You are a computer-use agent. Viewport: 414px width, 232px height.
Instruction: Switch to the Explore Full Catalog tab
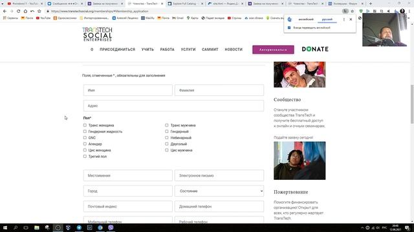(186, 4)
